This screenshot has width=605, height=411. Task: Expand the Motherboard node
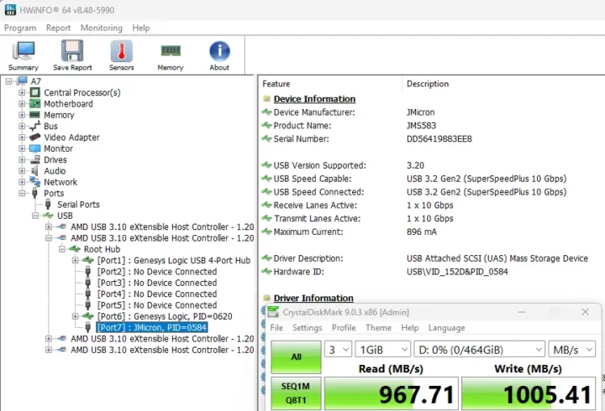[22, 104]
